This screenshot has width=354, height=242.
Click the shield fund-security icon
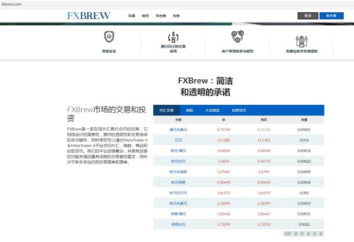coord(109,36)
